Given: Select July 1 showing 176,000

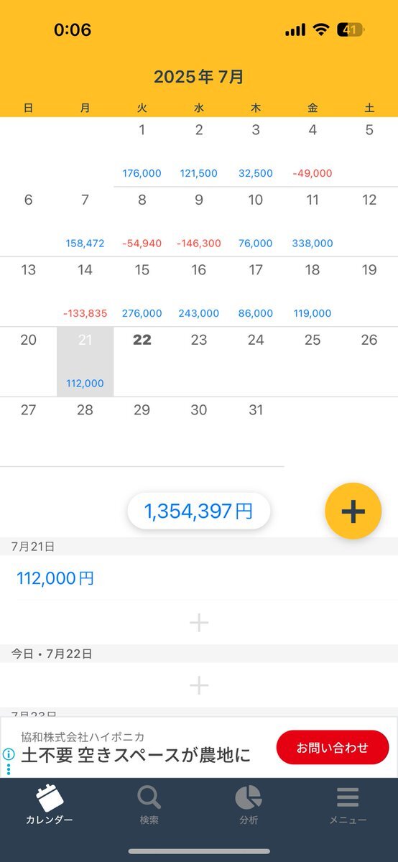Looking at the screenshot, I should (x=142, y=152).
